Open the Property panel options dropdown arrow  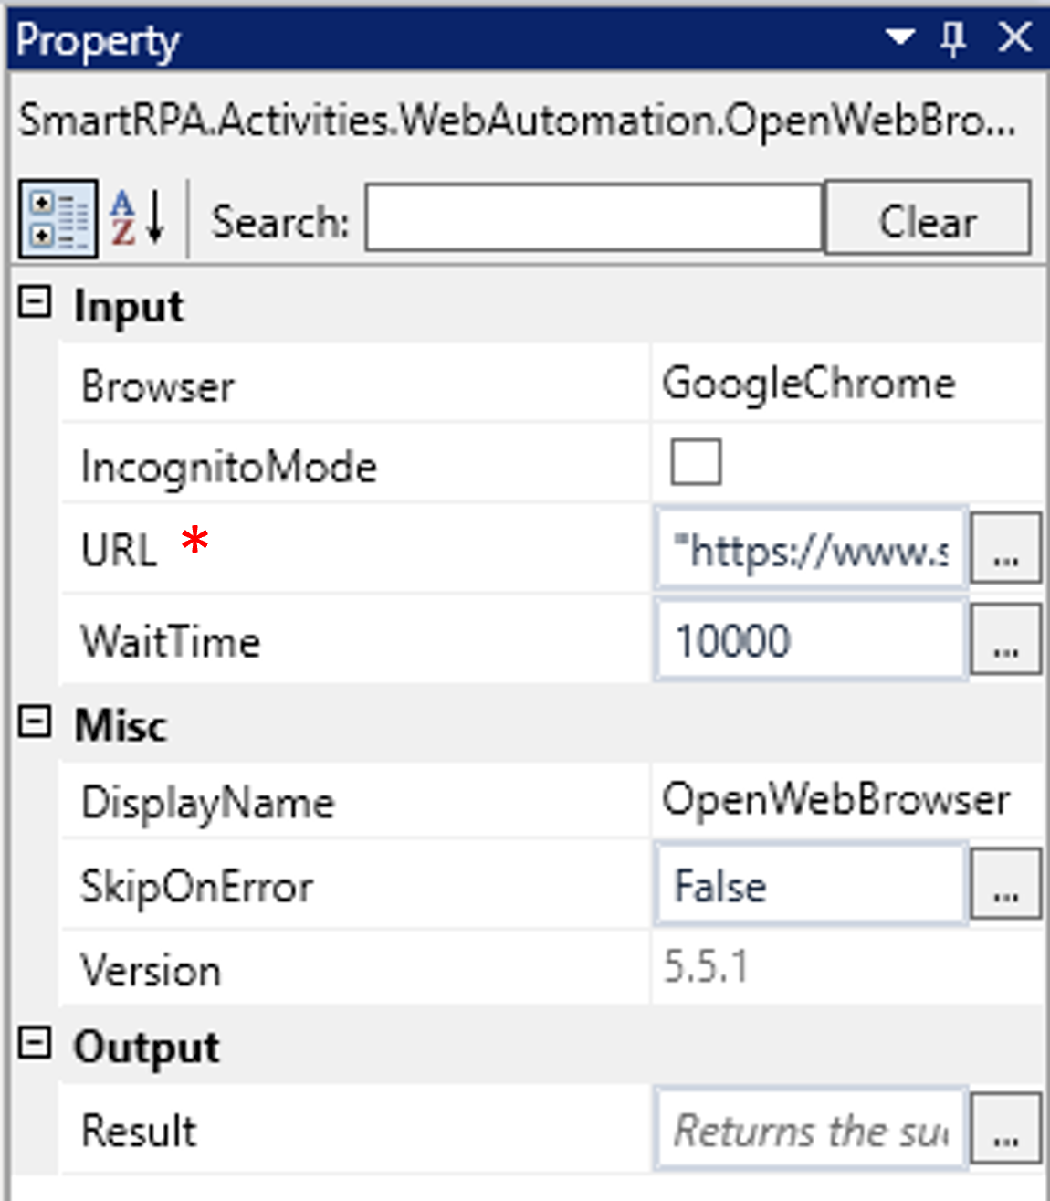coord(900,38)
